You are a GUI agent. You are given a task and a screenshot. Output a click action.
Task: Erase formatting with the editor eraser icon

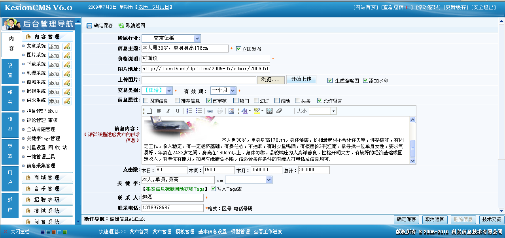pyautogui.click(x=278, y=112)
